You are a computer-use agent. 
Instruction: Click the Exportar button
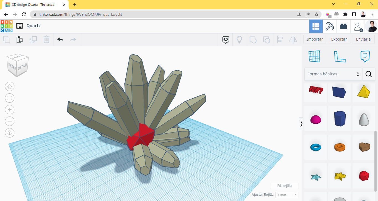[339, 39]
